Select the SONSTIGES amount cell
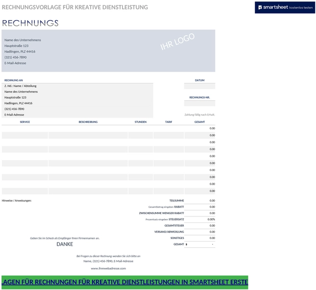This screenshot has width=316, height=290. (x=199, y=238)
